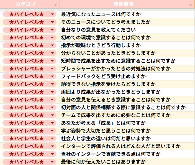The width and height of the screenshot is (195, 165).
Task: Select cell 最後に何か伝えたいことはありますか
Action: point(127,162)
